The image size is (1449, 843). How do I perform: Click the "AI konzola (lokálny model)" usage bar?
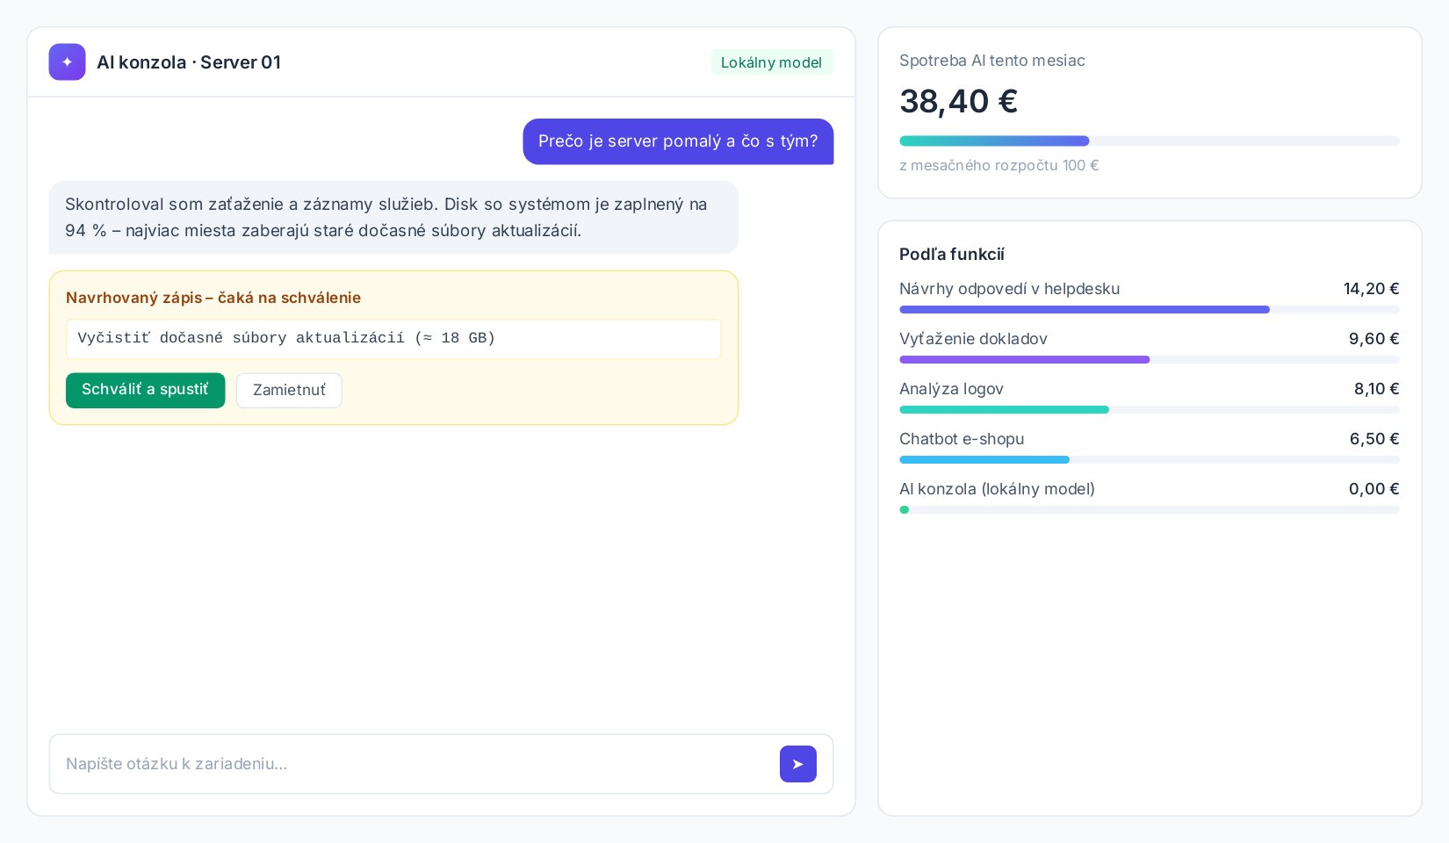click(x=1150, y=509)
